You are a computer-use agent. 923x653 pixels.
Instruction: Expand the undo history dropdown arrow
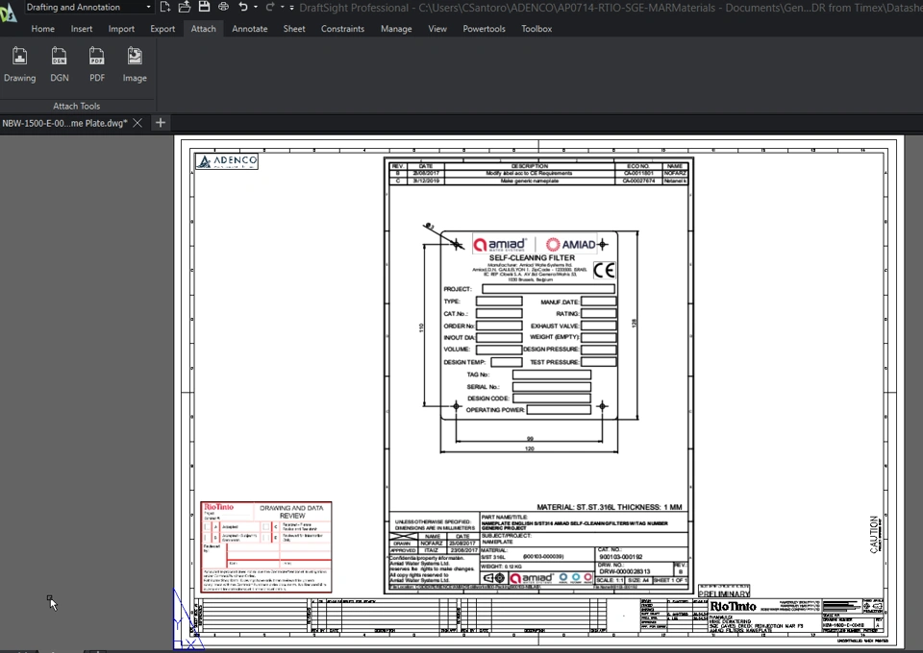click(256, 7)
